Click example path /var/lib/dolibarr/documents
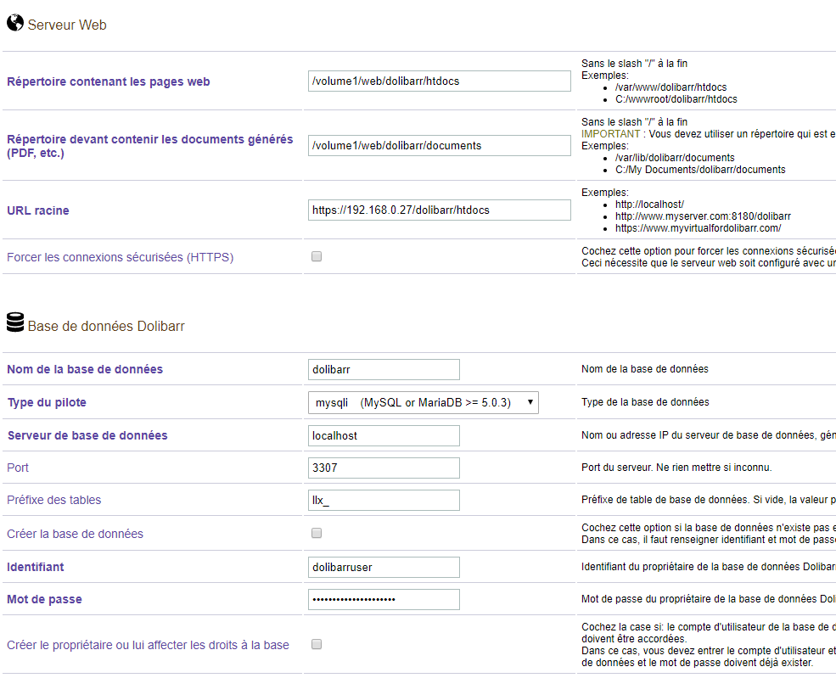 click(x=675, y=158)
